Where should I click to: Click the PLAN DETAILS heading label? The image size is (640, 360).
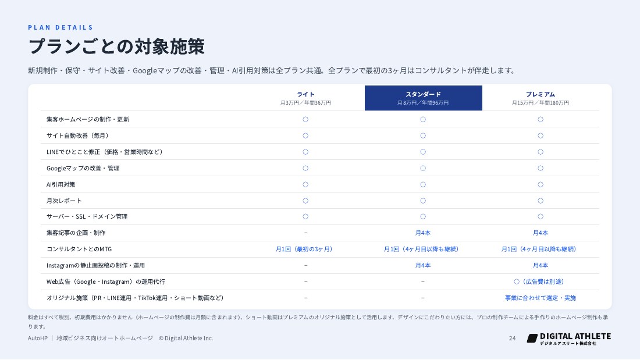point(61,27)
